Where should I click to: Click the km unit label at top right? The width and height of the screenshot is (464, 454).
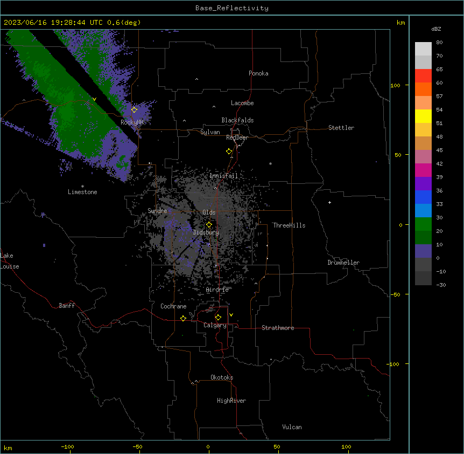[x=401, y=23]
